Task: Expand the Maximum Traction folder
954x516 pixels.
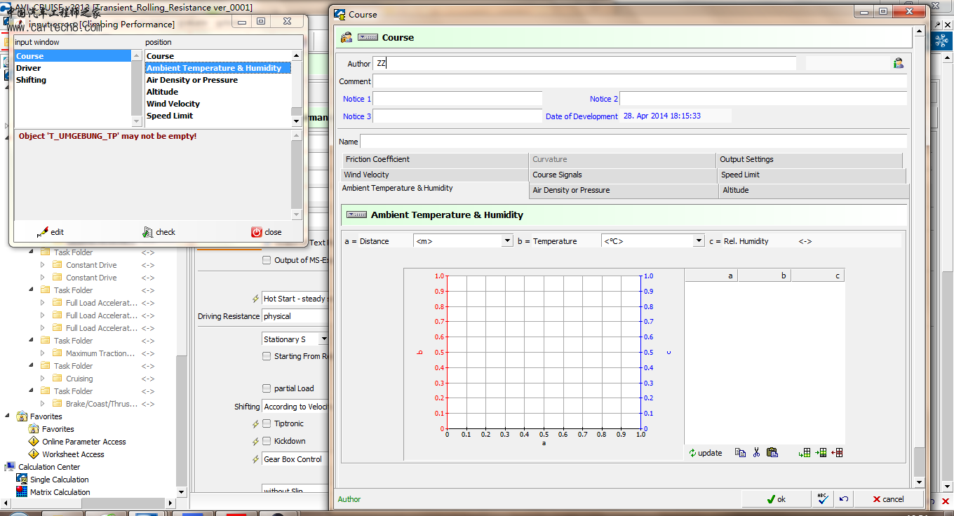Action: tap(43, 353)
